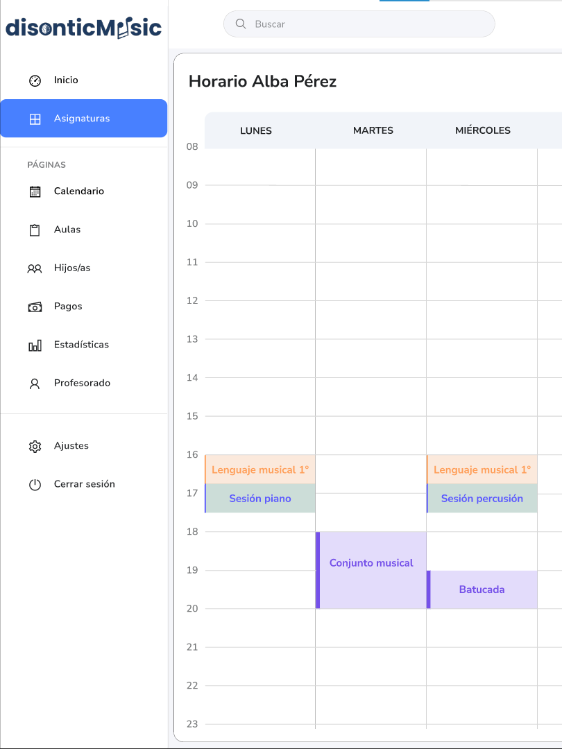Click the Hijos/as people icon

(35, 268)
